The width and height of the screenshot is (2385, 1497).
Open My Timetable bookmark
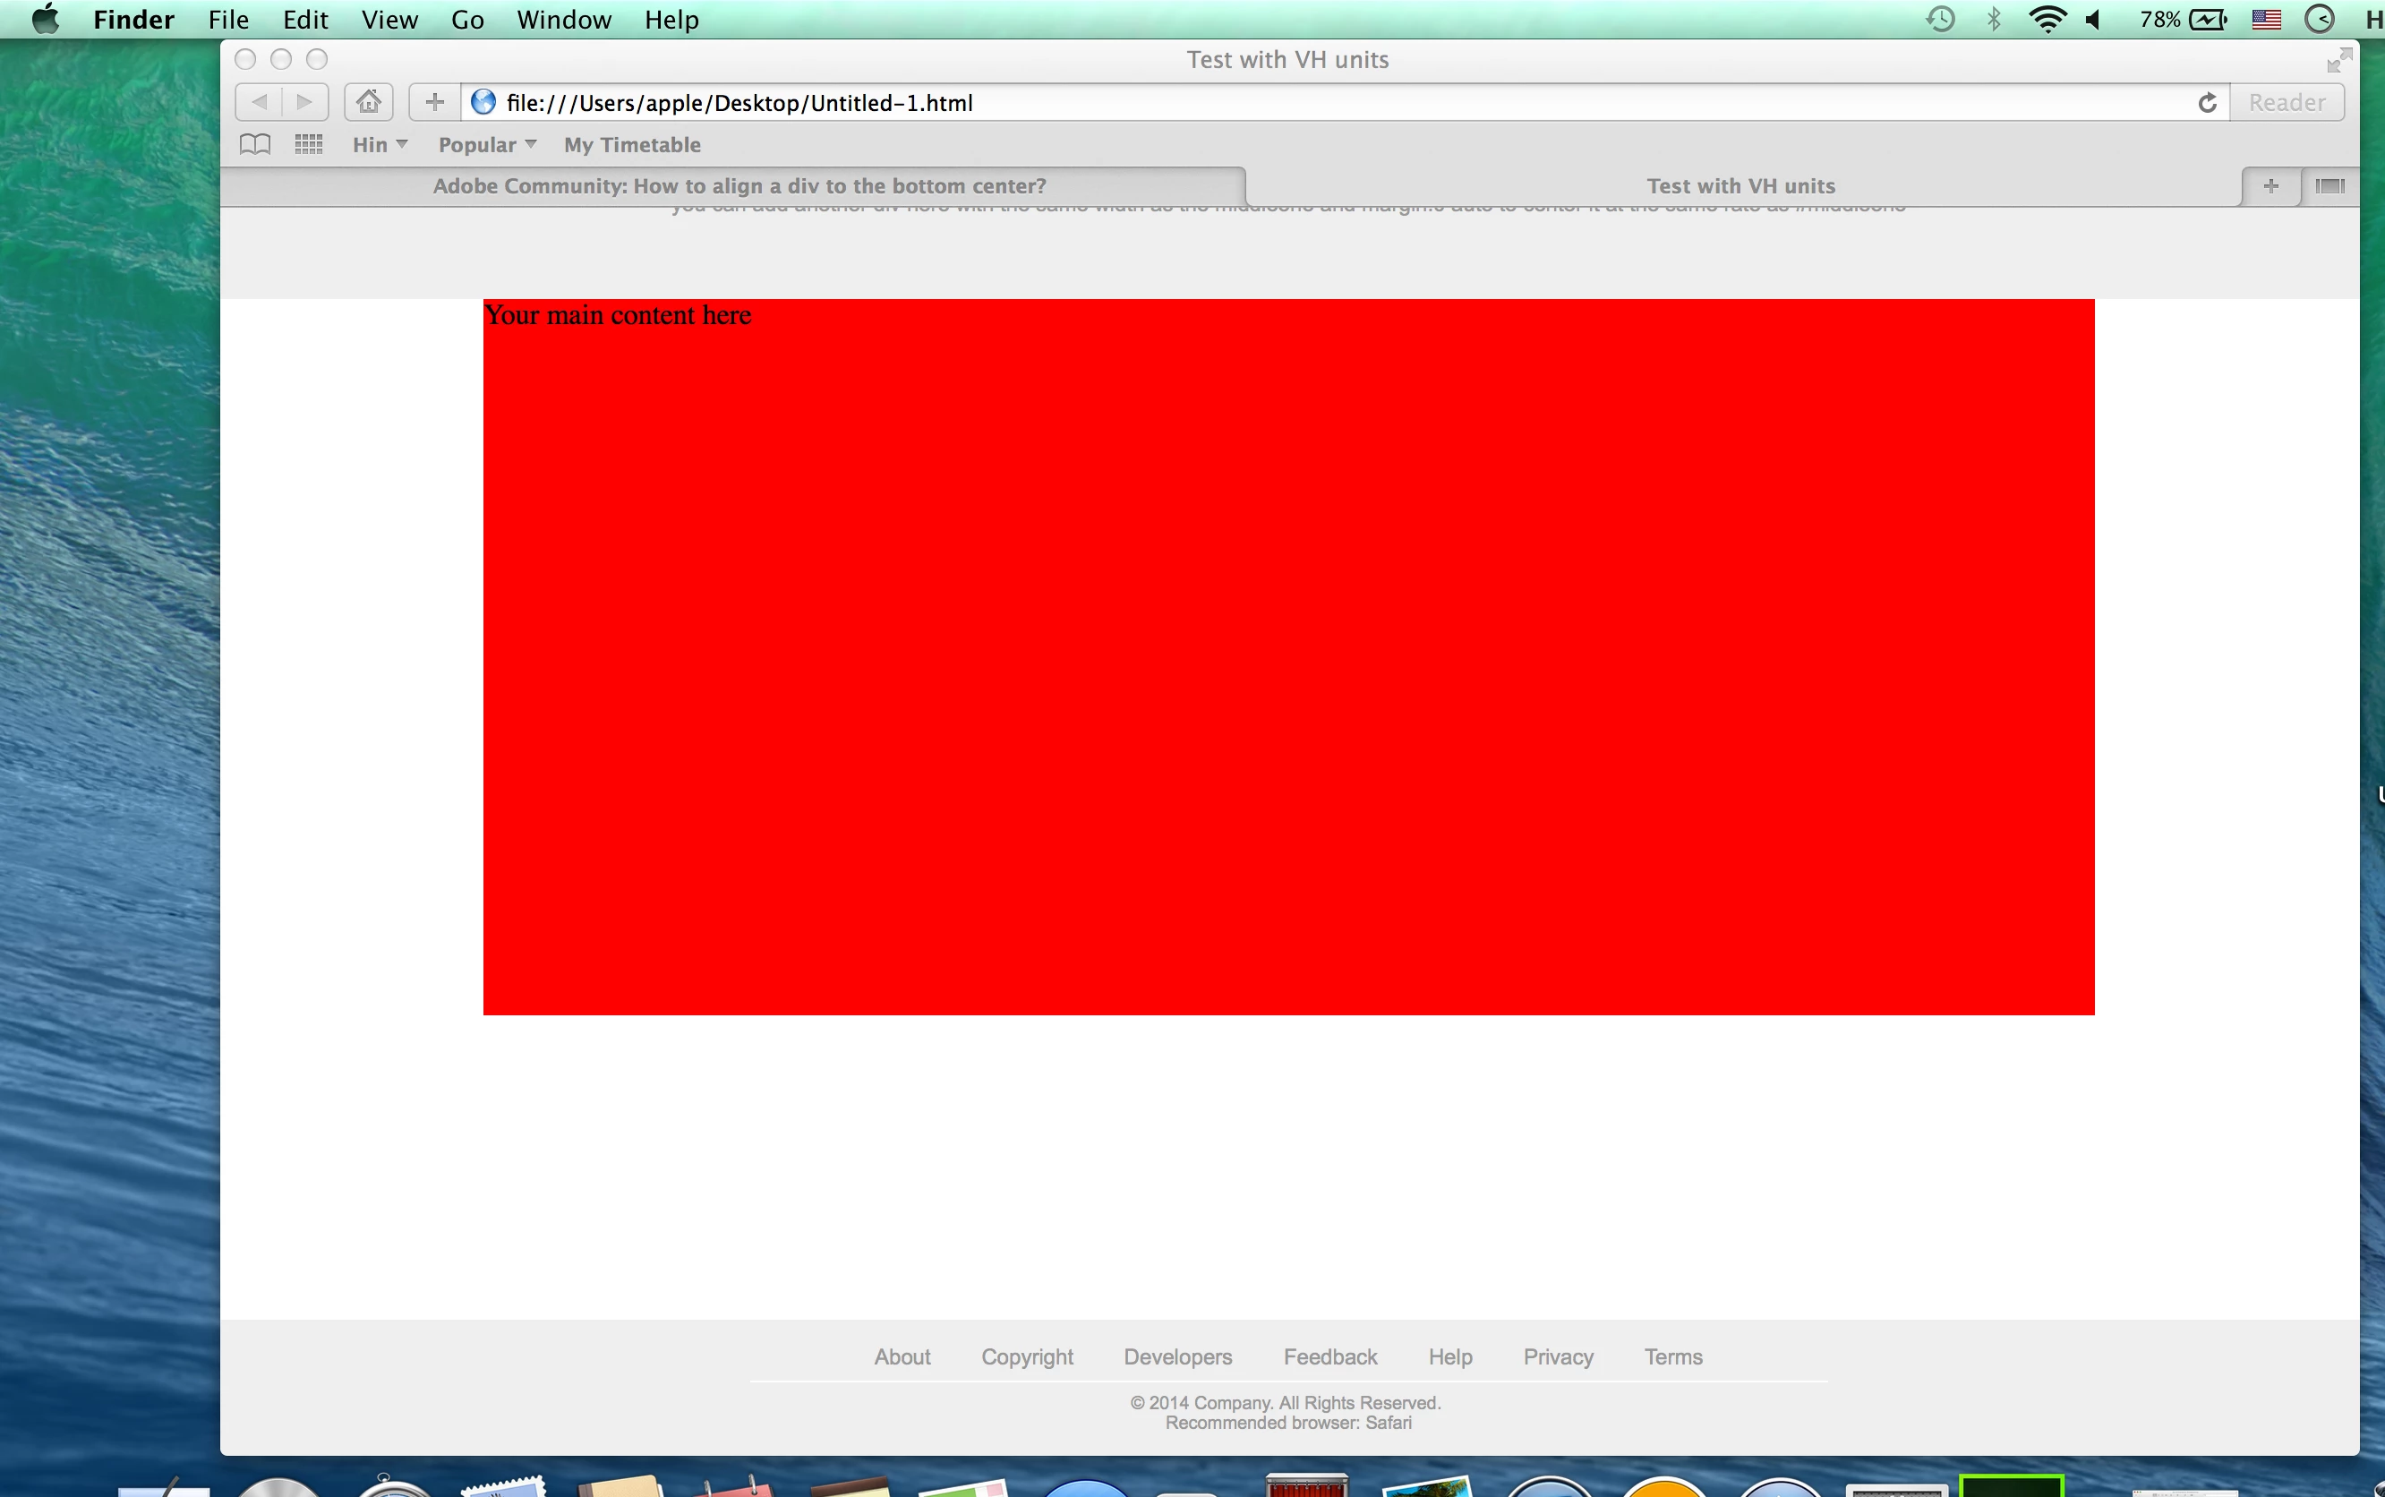tap(632, 144)
